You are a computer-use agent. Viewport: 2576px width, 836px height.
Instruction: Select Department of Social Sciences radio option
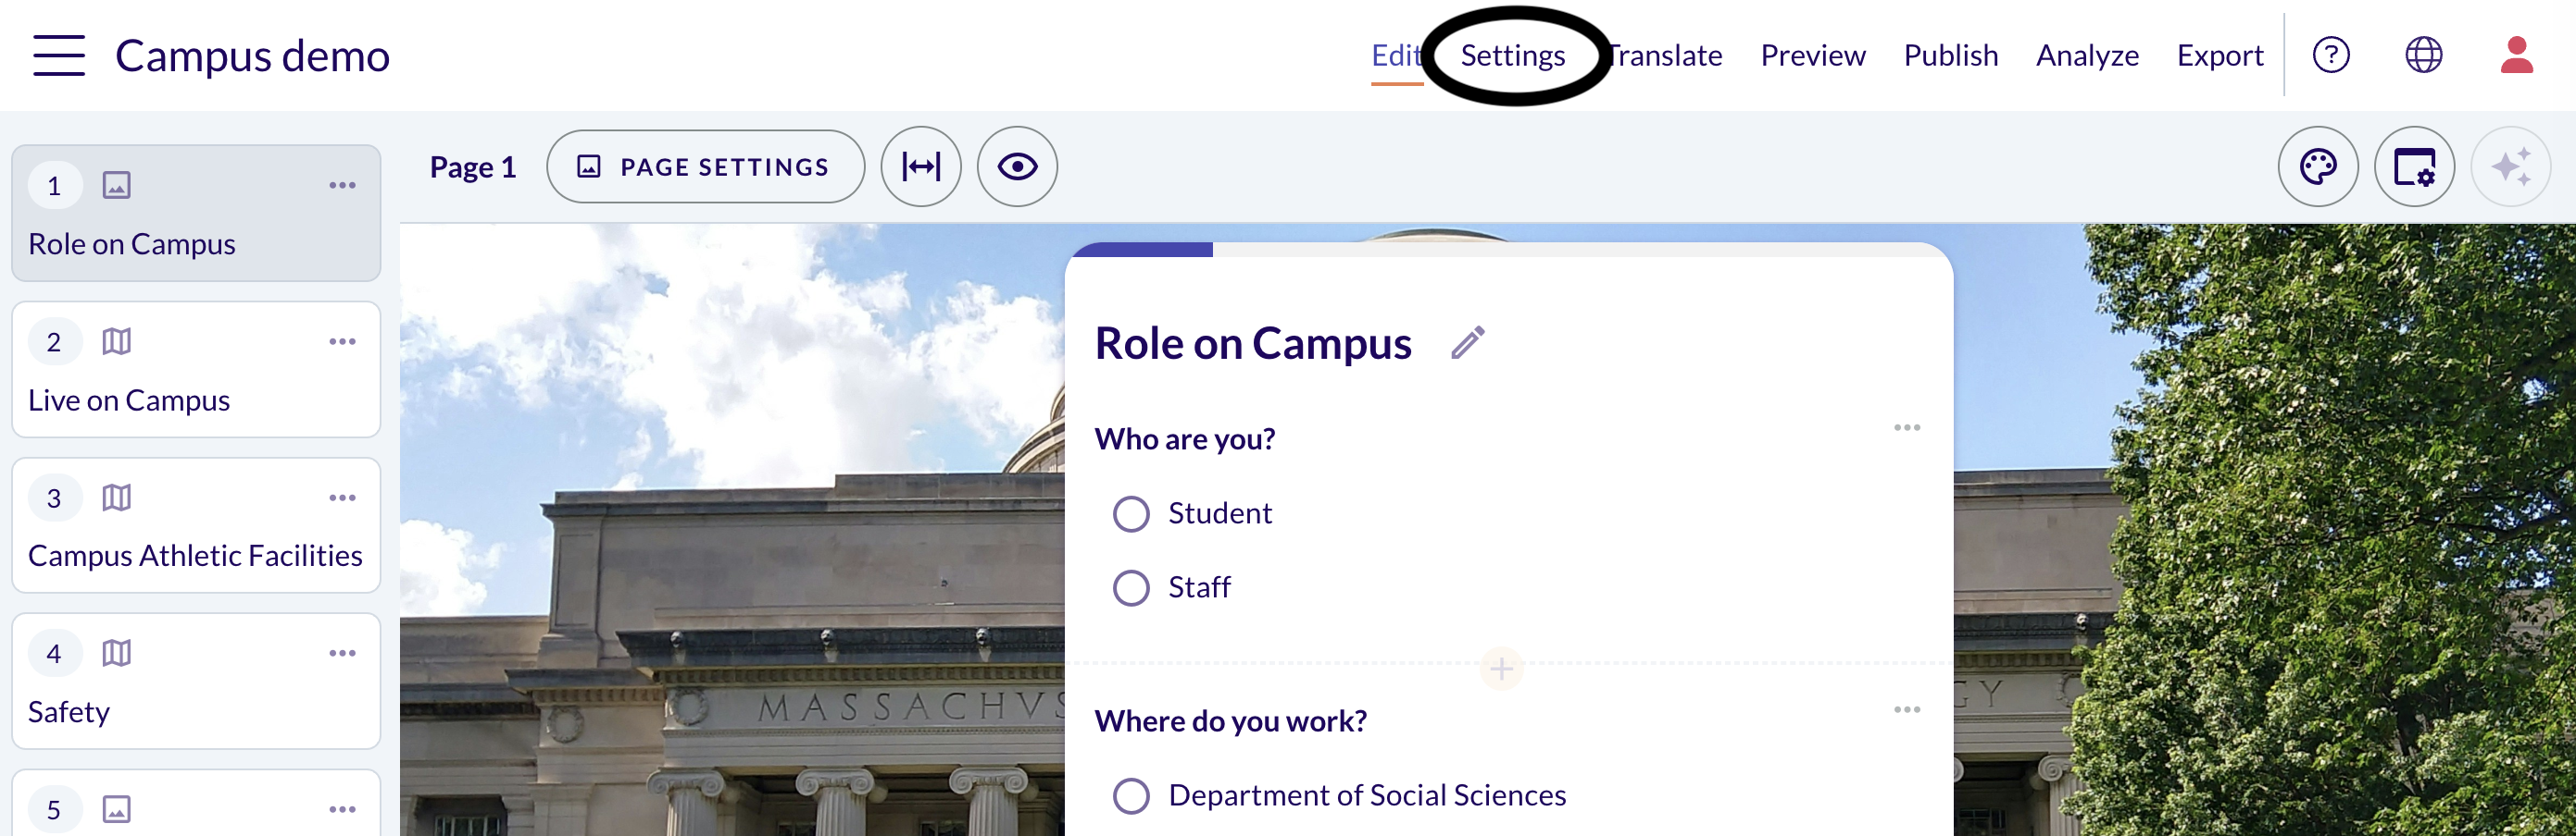point(1131,795)
